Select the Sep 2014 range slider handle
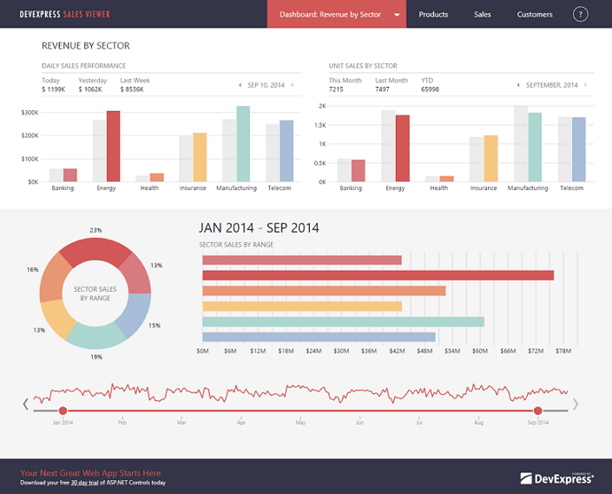The image size is (612, 494). (x=538, y=411)
